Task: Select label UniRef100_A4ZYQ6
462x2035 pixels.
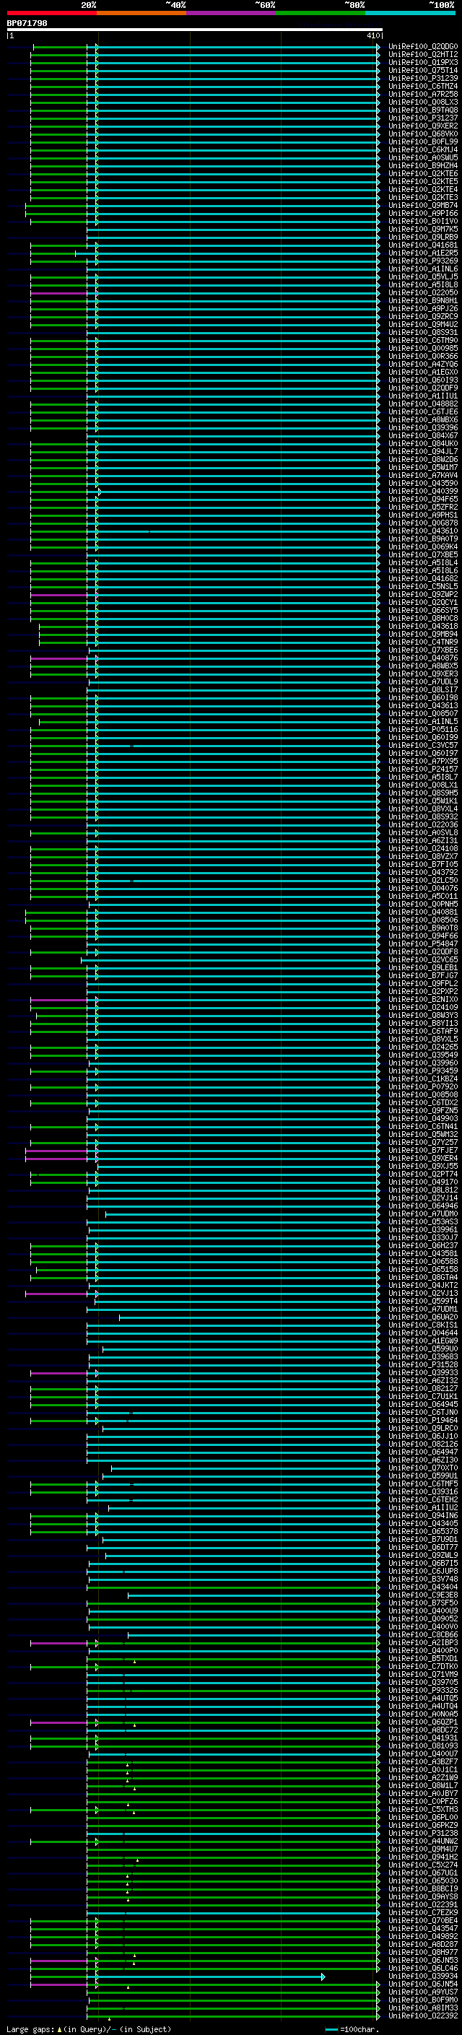Action: (423, 364)
